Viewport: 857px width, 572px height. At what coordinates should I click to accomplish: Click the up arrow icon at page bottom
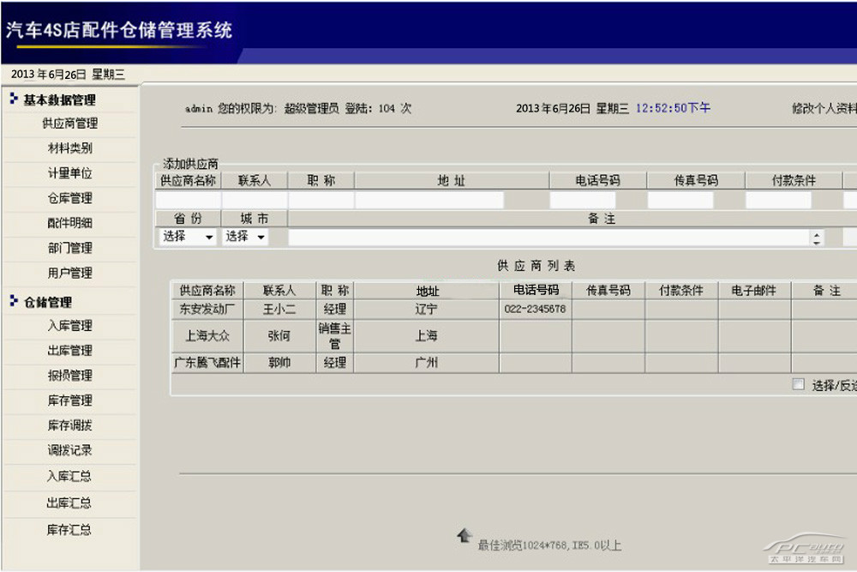(x=464, y=536)
